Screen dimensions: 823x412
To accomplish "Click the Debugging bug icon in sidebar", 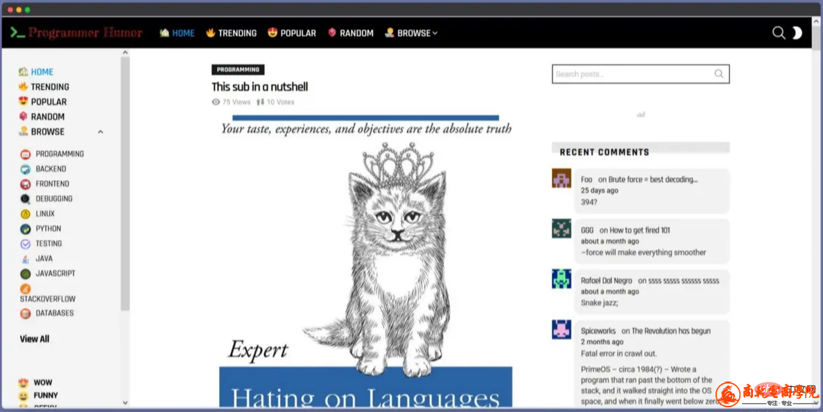I will pos(26,199).
